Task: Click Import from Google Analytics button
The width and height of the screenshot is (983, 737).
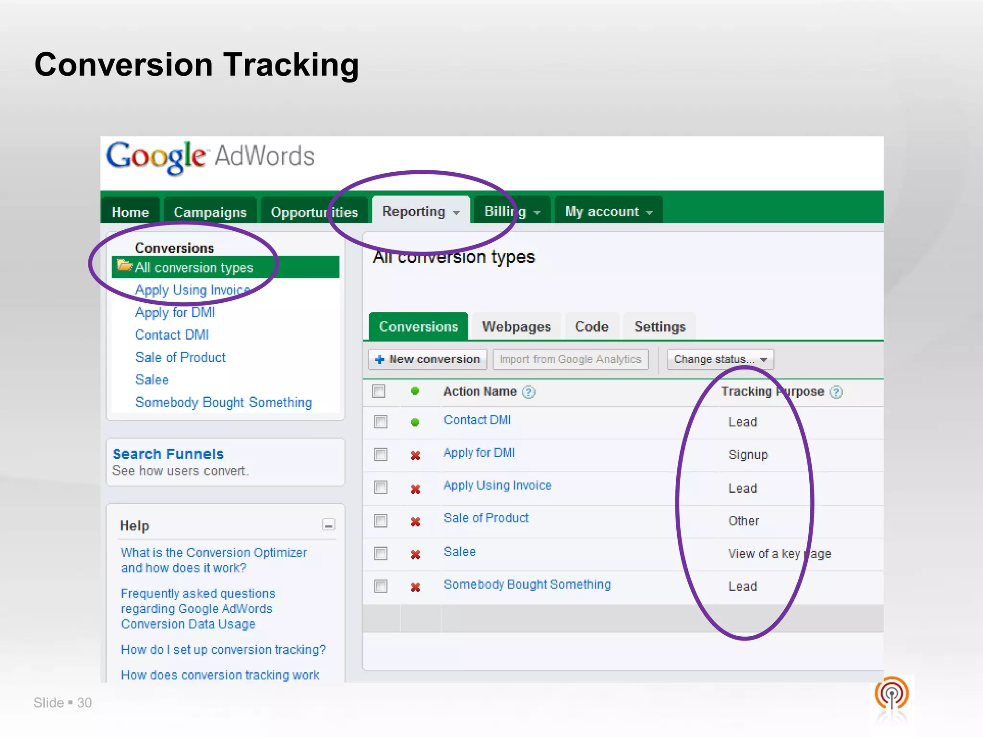Action: pyautogui.click(x=570, y=359)
